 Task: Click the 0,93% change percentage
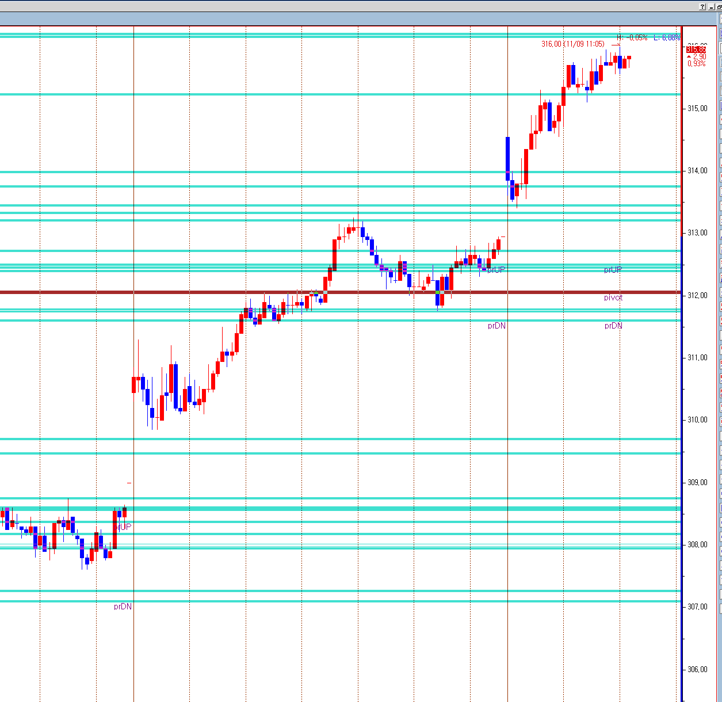tap(696, 63)
